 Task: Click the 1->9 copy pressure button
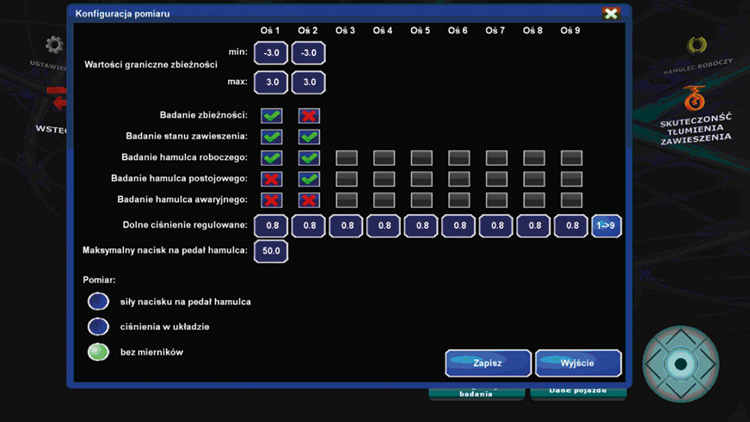click(x=606, y=226)
